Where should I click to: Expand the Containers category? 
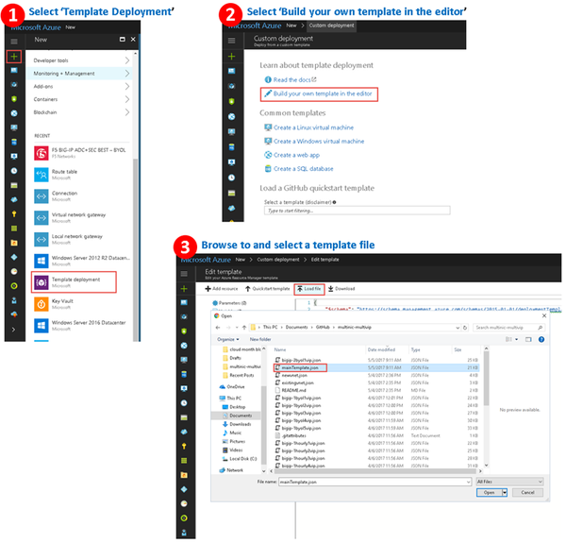127,99
